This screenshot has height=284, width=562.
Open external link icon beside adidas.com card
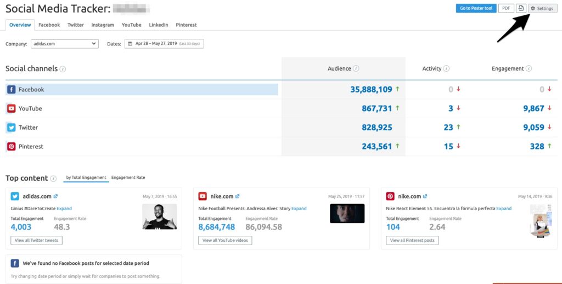click(56, 196)
